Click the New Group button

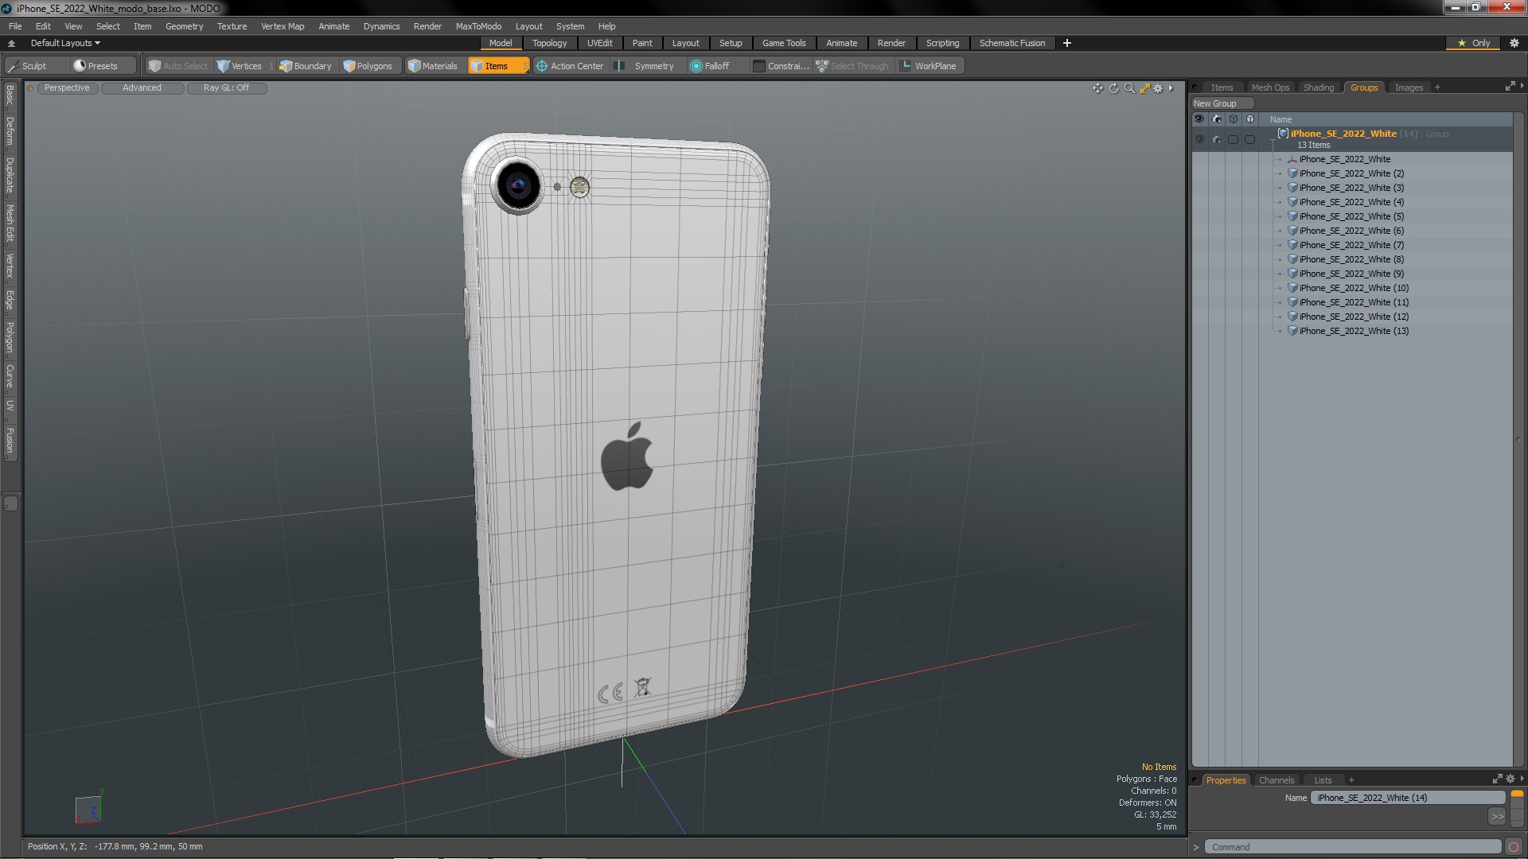1222,103
